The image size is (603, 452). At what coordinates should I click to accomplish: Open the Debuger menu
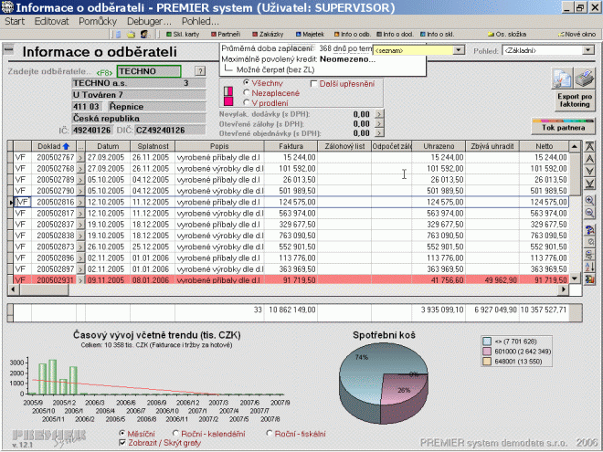(149, 22)
